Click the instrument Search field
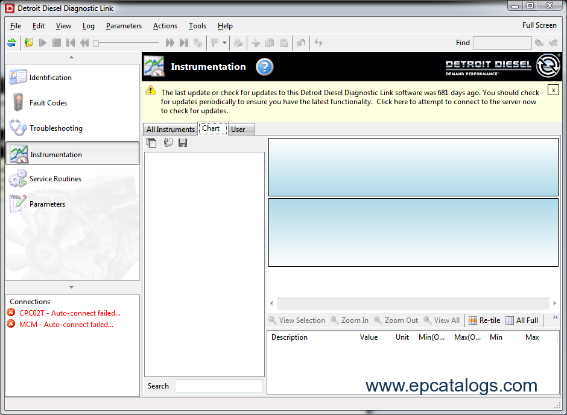The height and width of the screenshot is (415, 567). (x=219, y=385)
